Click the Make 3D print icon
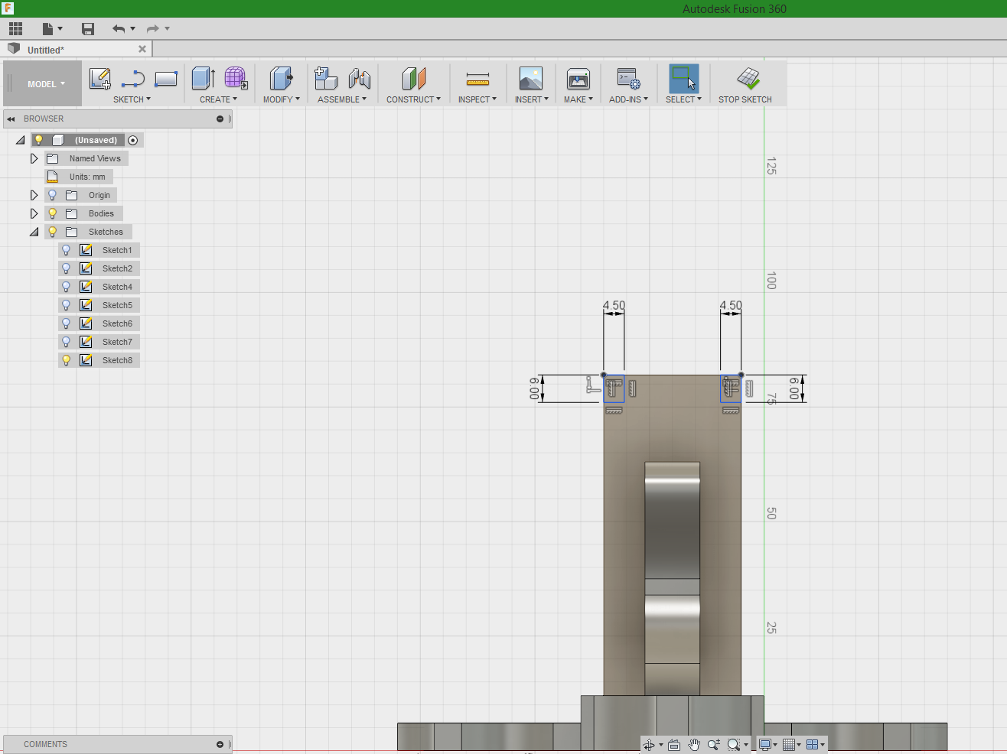Viewport: 1007px width, 754px height. [578, 78]
